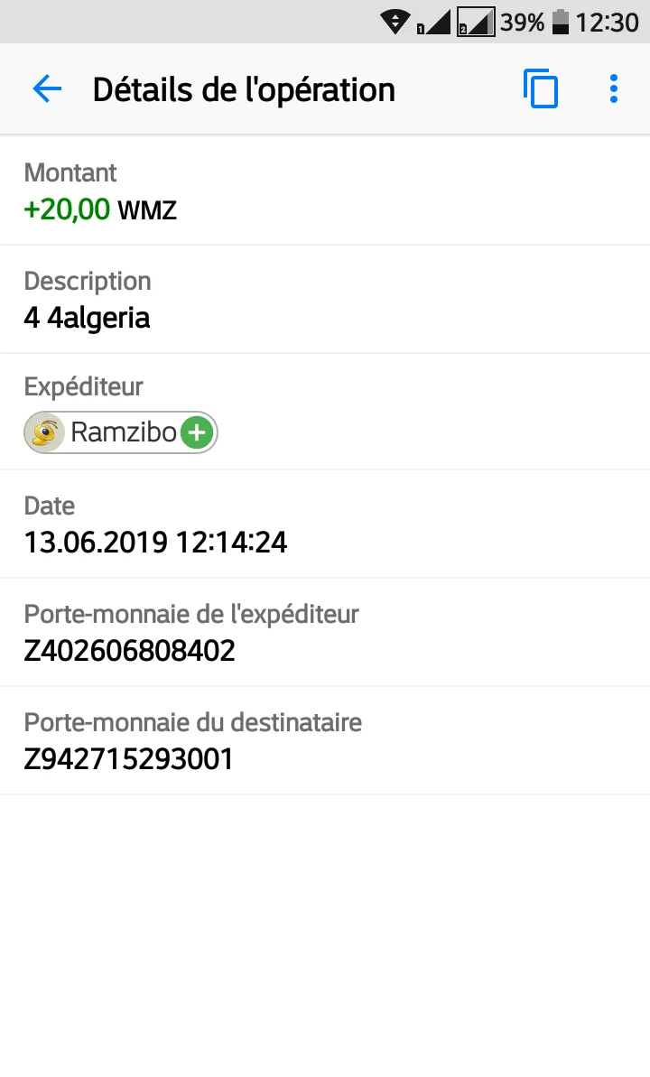This screenshot has height=1077, width=650.
Task: Tap the status bar clock 12:30
Action: click(x=607, y=22)
